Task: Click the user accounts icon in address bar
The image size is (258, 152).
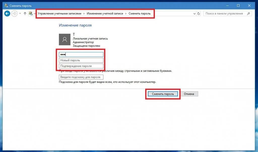Action: 30,13
